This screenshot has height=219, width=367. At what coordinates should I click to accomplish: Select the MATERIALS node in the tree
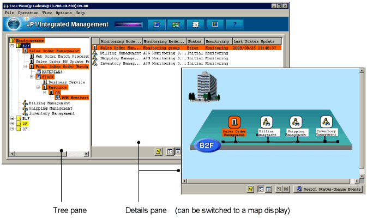[52, 71]
